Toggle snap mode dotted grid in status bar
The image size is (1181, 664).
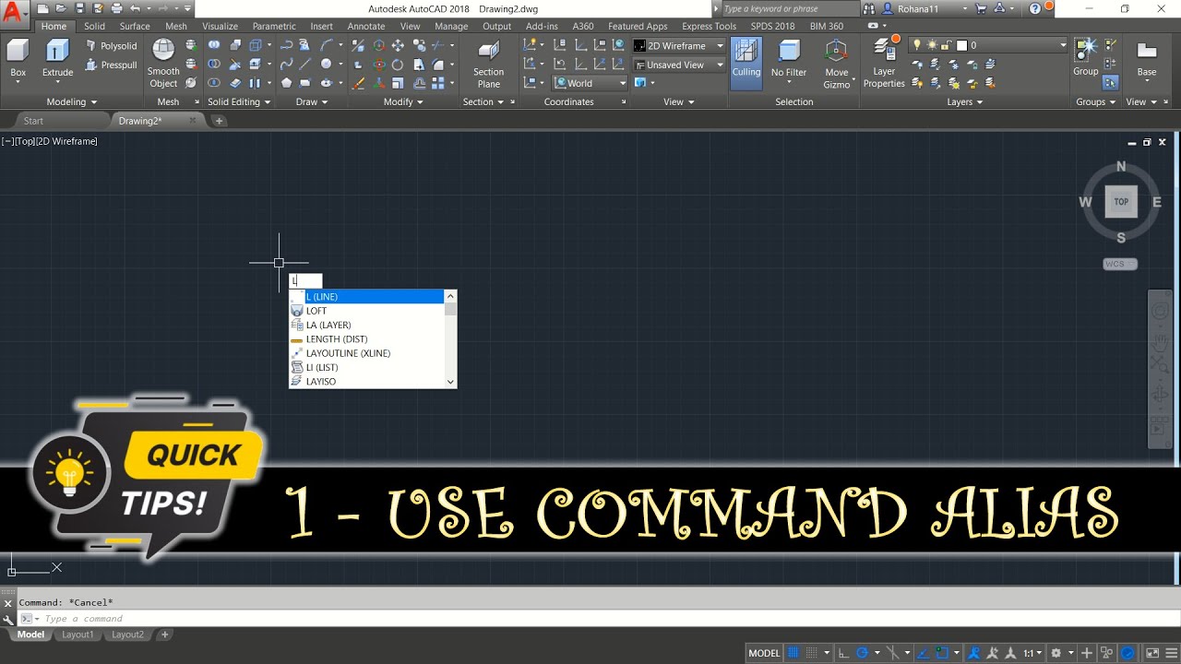pos(812,653)
